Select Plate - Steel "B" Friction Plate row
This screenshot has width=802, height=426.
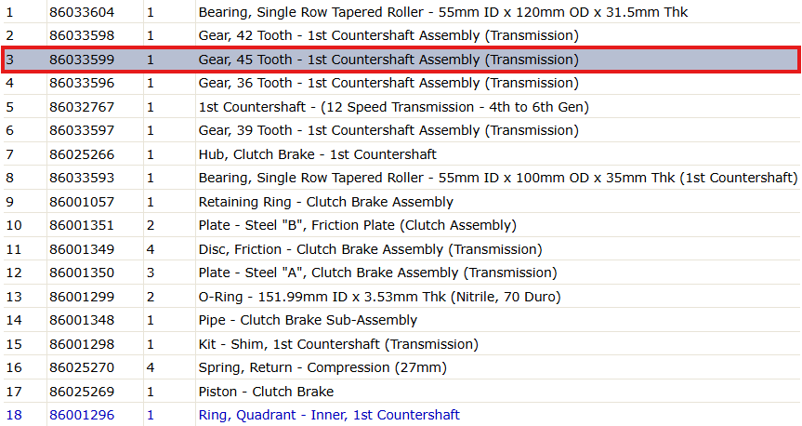click(x=401, y=225)
